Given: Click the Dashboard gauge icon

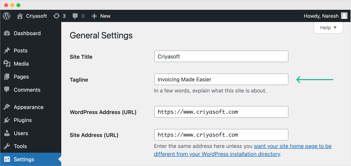Looking at the screenshot, I should point(7,33).
